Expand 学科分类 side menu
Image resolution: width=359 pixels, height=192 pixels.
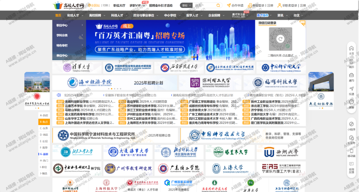pos(69,35)
